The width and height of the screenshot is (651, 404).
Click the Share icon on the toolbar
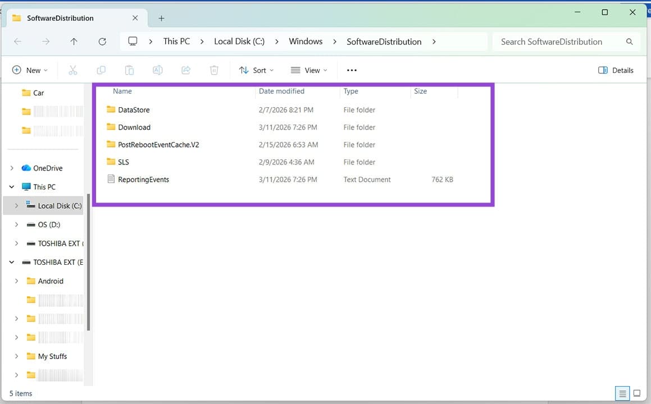click(186, 70)
